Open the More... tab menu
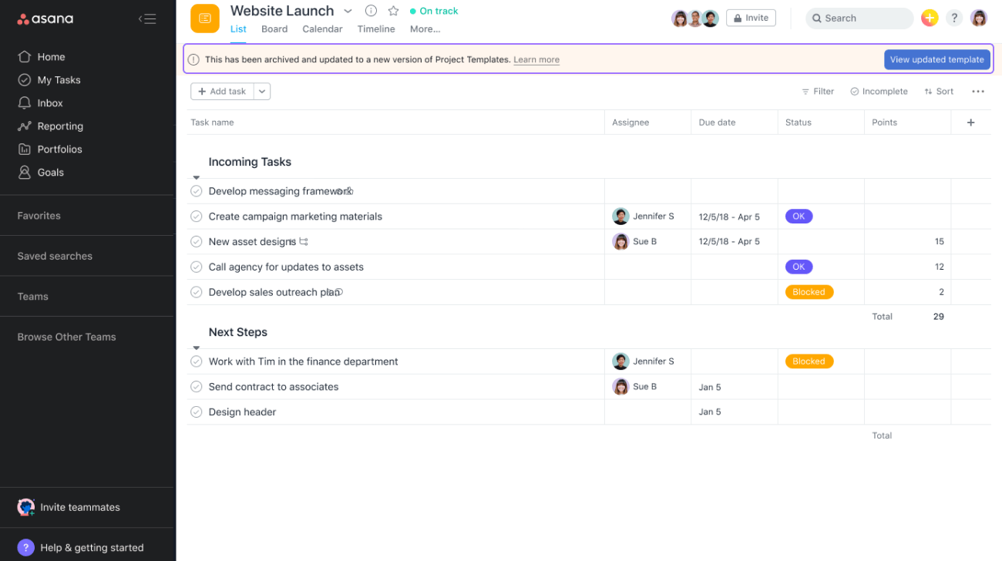Image resolution: width=1002 pixels, height=561 pixels. point(425,29)
